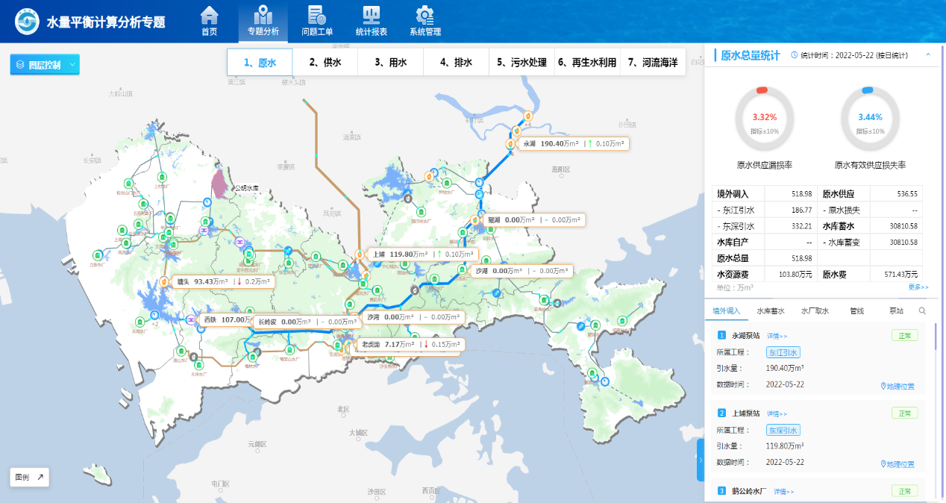Image resolution: width=946 pixels, height=503 pixels.
Task: Click 正常 status badge of 上埔泵站
Action: click(904, 413)
